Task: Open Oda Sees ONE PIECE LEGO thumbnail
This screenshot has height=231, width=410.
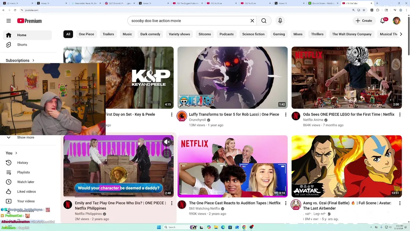Action: pos(347,78)
